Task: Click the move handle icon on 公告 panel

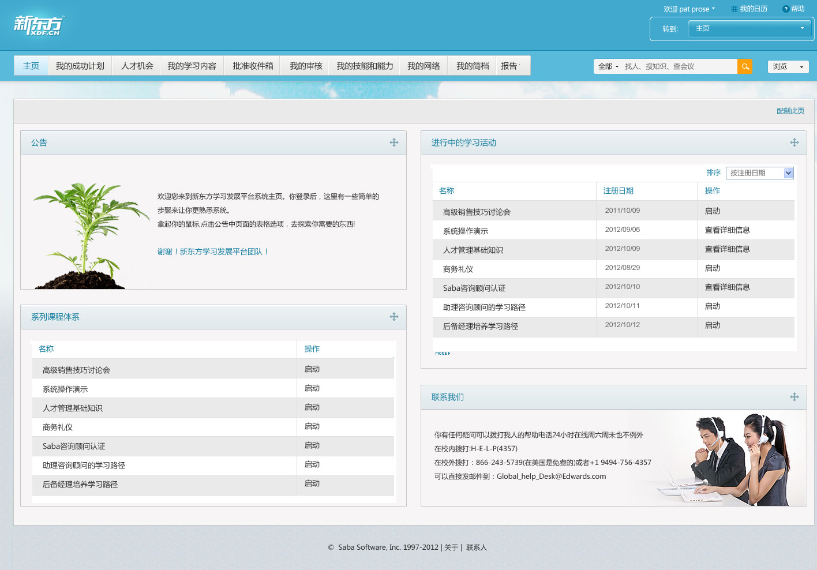Action: 394,142
